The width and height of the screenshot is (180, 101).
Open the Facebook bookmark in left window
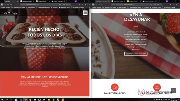[54, 8]
